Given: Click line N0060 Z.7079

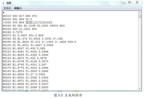Looking at the screenshot, I should 12,32.
